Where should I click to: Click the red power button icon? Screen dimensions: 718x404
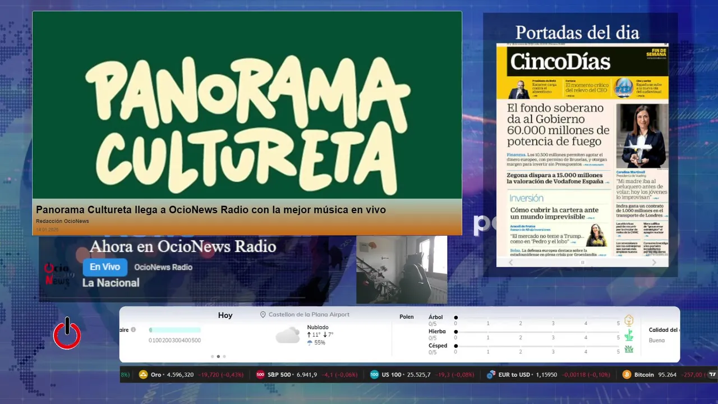pyautogui.click(x=67, y=333)
